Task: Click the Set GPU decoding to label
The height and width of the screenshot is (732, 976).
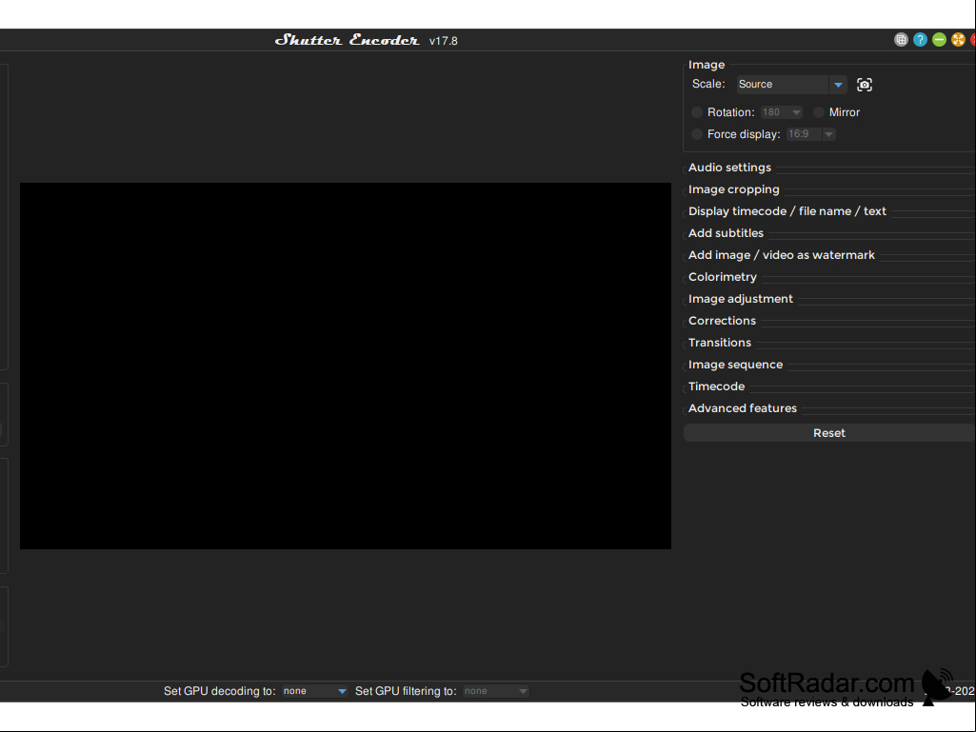Action: (x=220, y=691)
